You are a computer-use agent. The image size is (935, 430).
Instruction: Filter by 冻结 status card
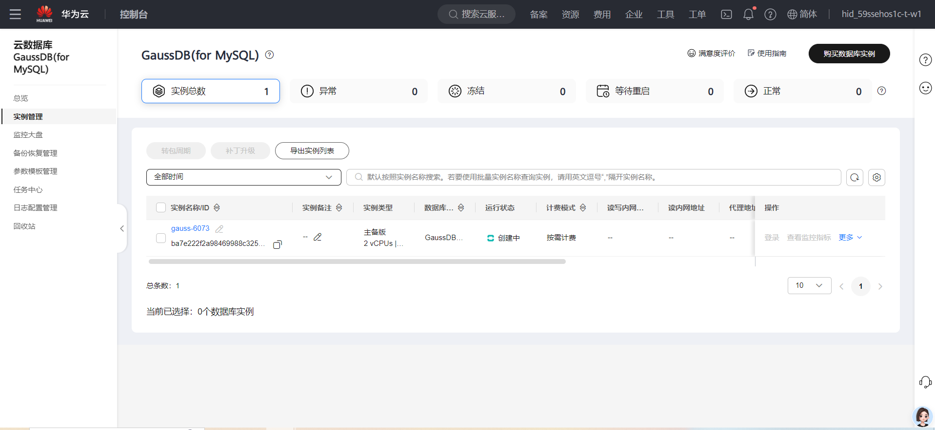click(507, 91)
